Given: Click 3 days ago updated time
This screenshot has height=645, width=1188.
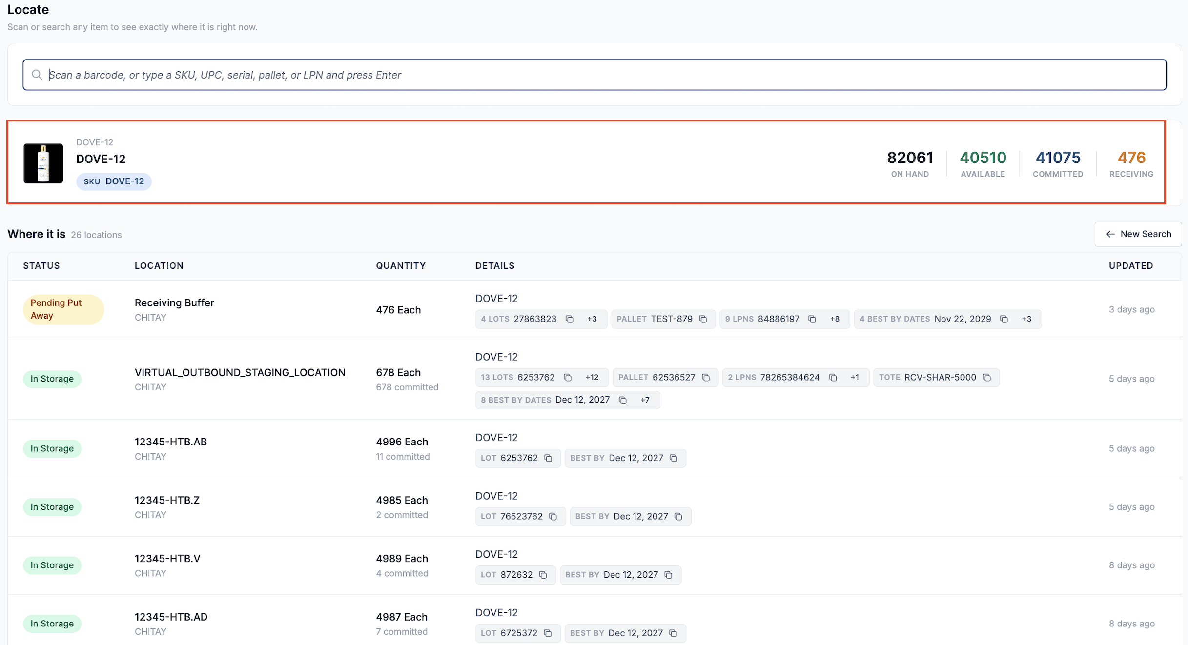Looking at the screenshot, I should click(1131, 310).
